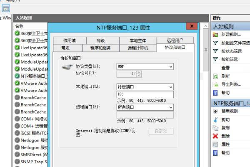Click the grey icon of iSCSI 服务 rule
250x167 pixels.
click(x=17, y=133)
